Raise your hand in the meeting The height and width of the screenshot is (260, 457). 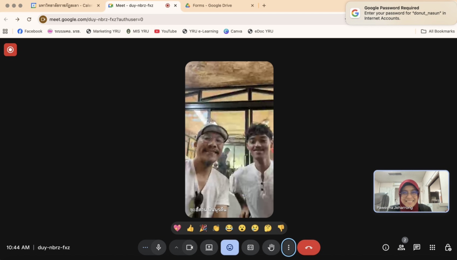[271, 247]
